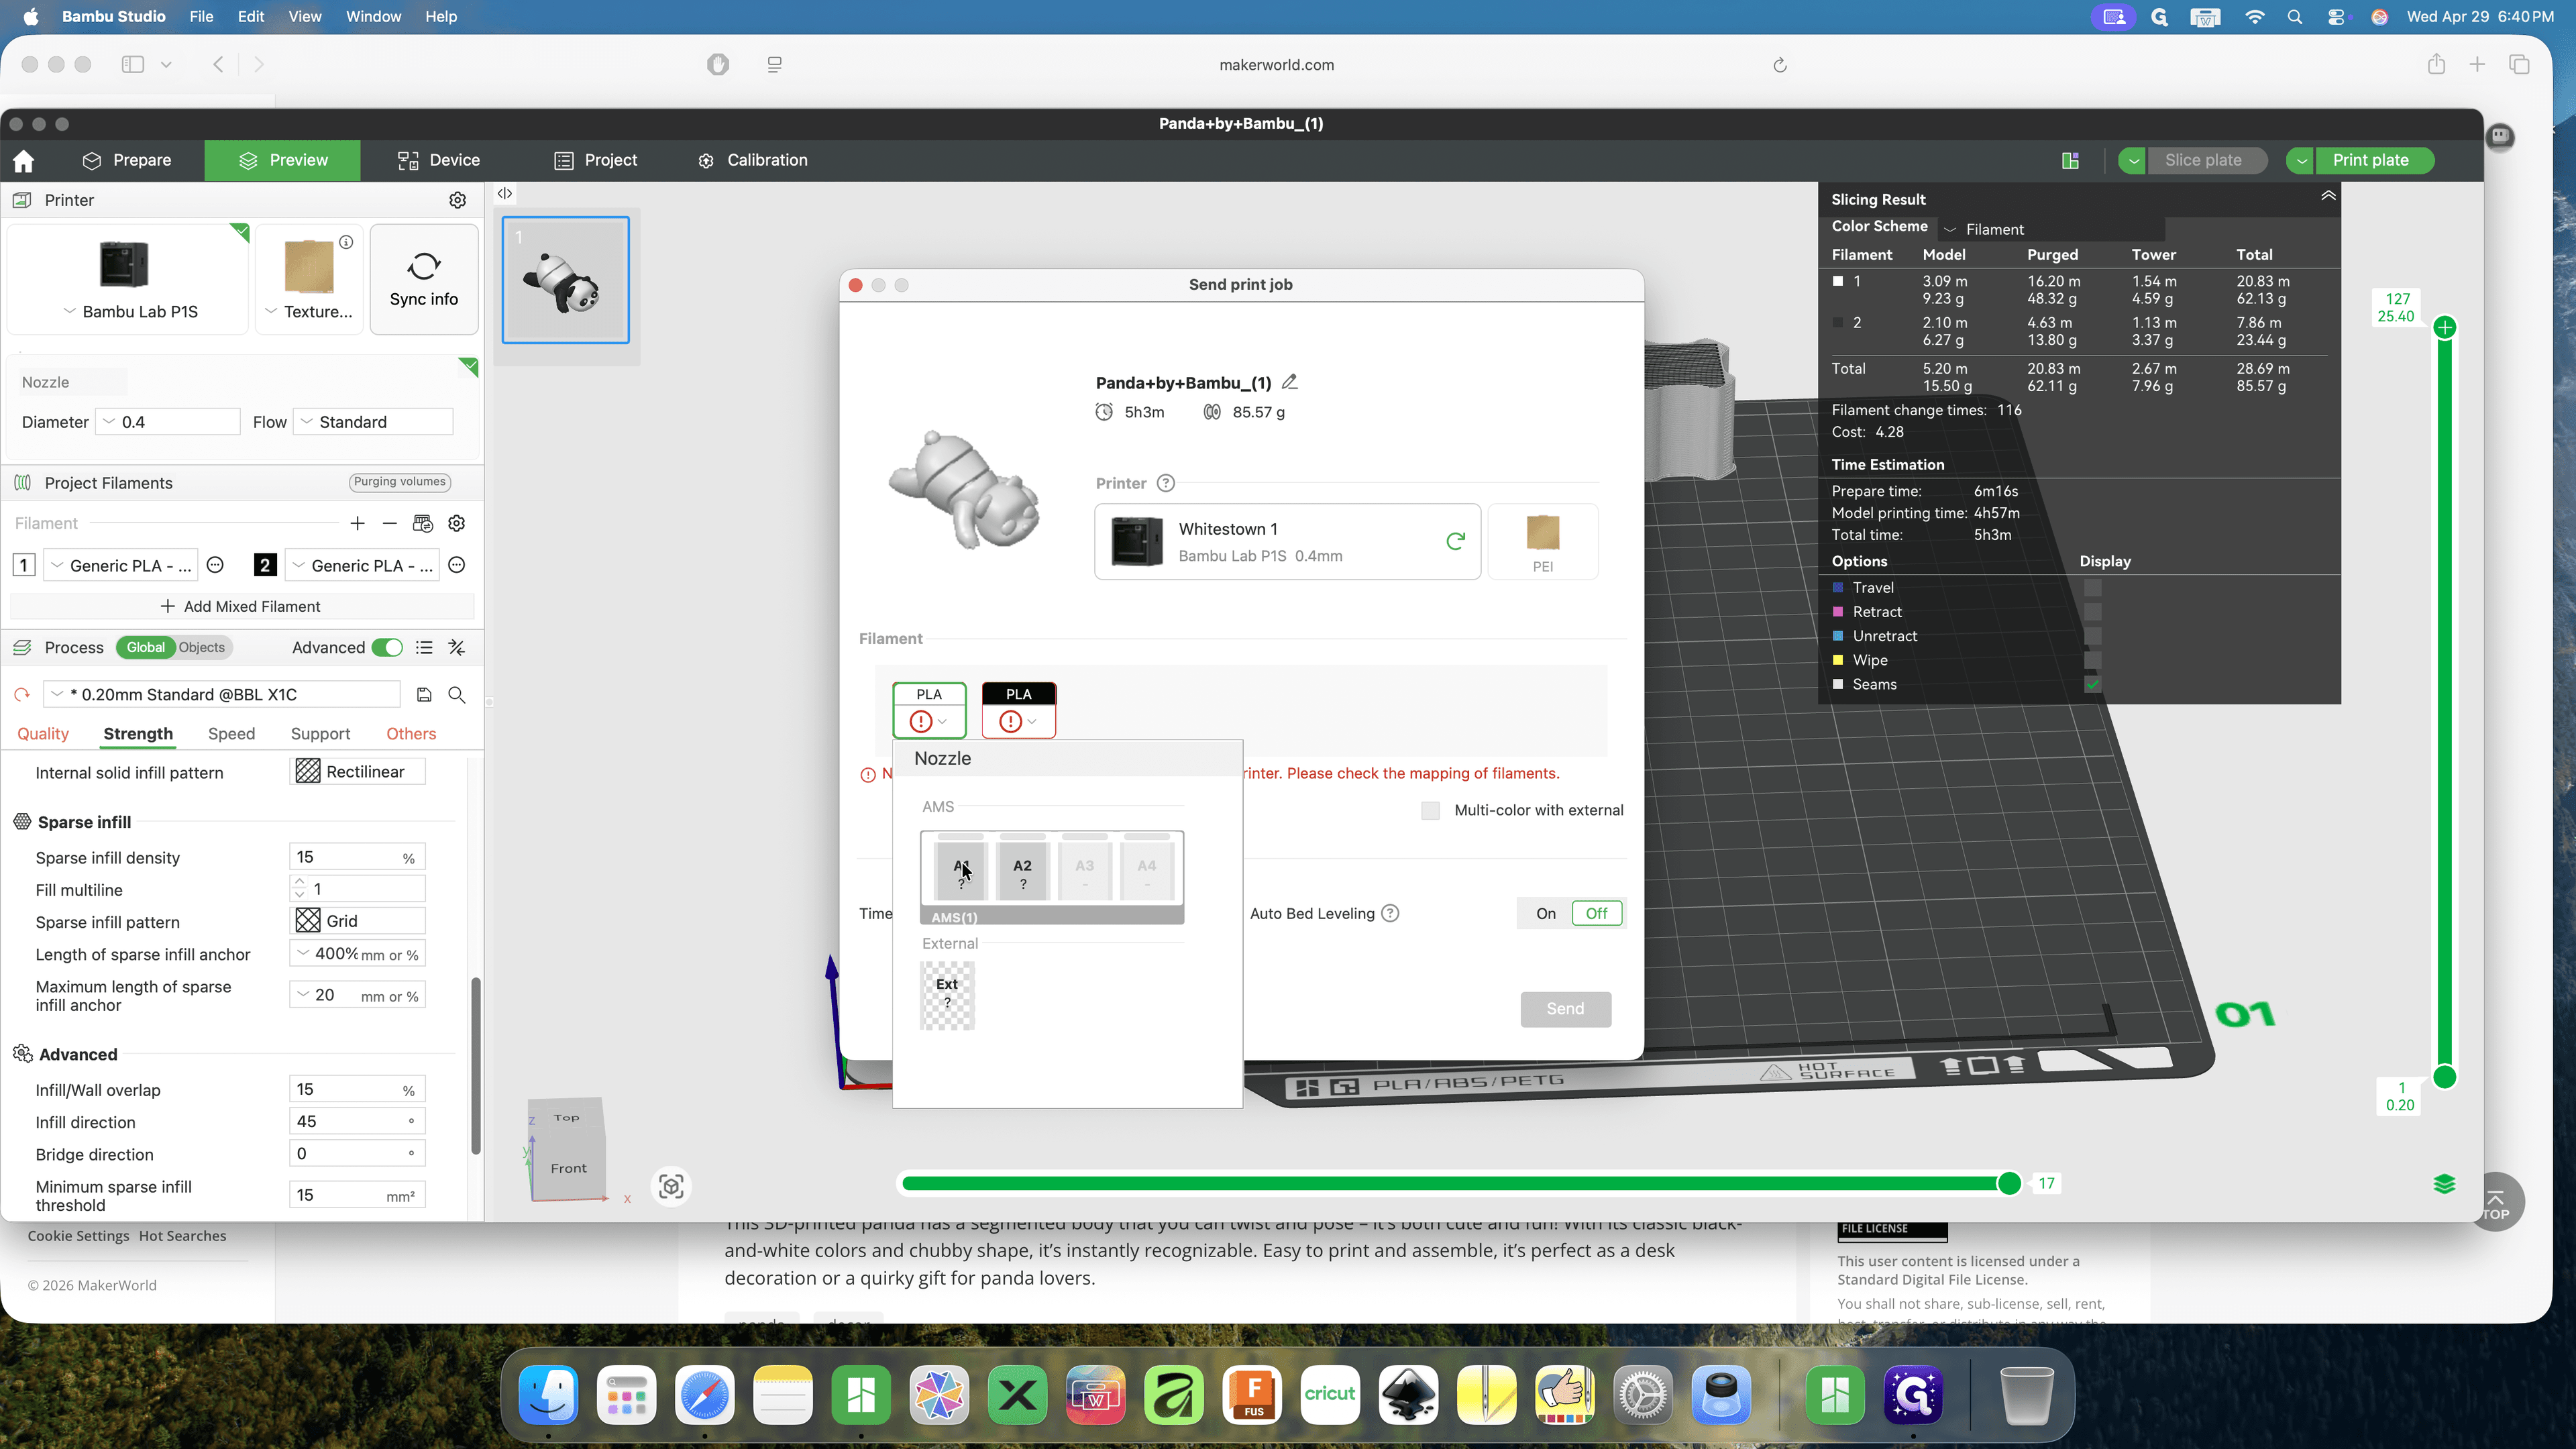The width and height of the screenshot is (2576, 1449).
Task: Open Purging volumes button
Action: tap(400, 482)
